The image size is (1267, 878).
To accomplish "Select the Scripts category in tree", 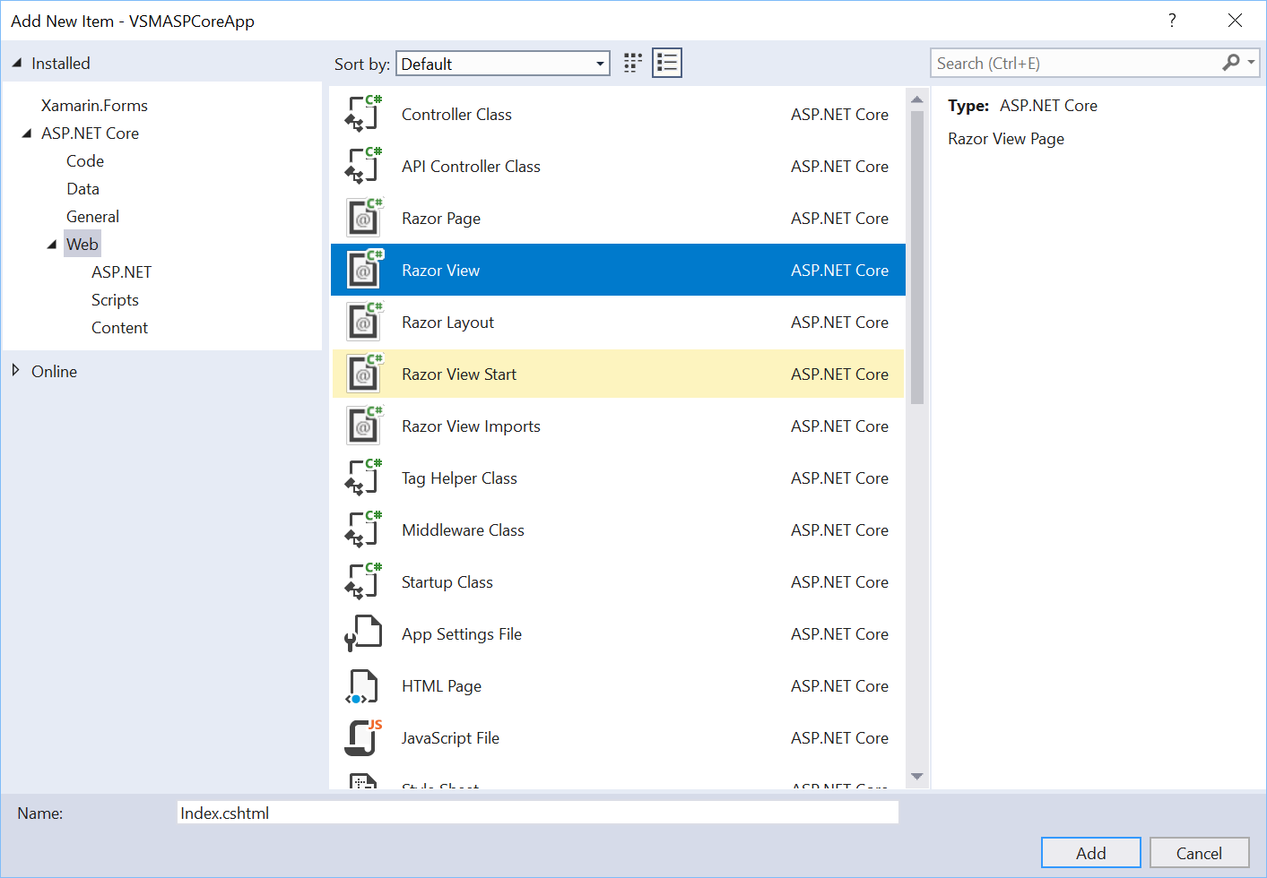I will click(x=115, y=300).
